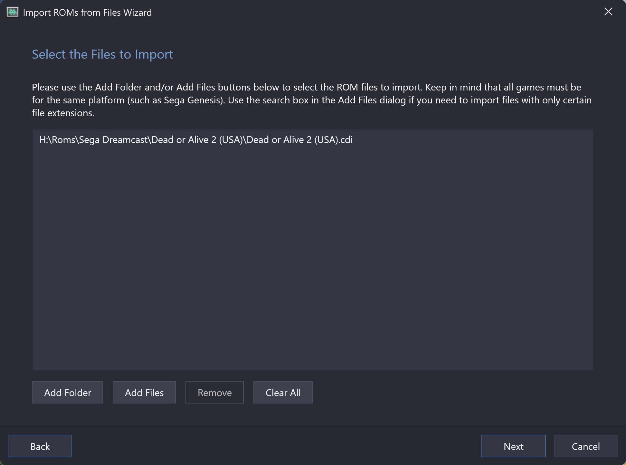Empty the entire import file list
The height and width of the screenshot is (465, 626).
click(283, 392)
